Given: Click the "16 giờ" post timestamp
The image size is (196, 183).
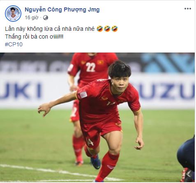Looking at the screenshot, I should [x=32, y=18].
